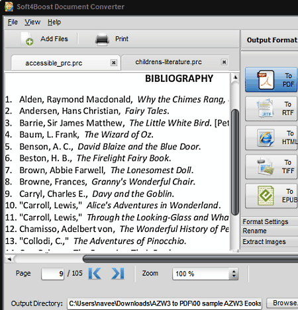
Task: Click entry 'Barrie, Sir James Matthew'
Action: click(117, 123)
